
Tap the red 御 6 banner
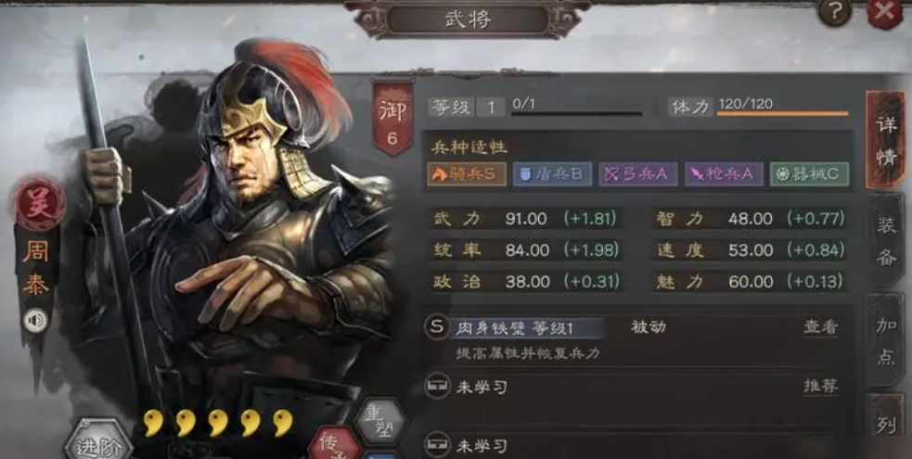pyautogui.click(x=392, y=119)
